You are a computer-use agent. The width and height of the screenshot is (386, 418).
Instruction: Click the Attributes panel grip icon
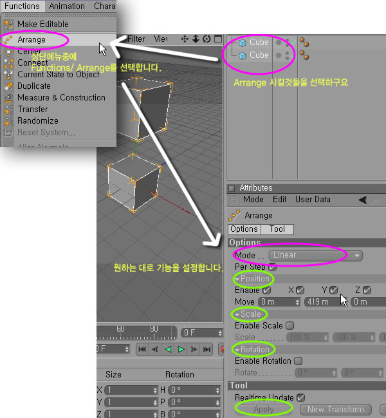[x=234, y=200]
